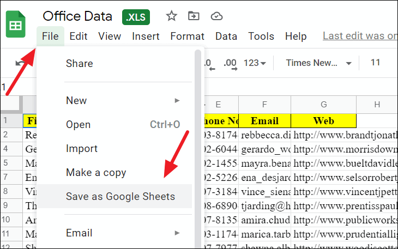Open the View menu
Screen dimensions: 398x249
tap(110, 37)
